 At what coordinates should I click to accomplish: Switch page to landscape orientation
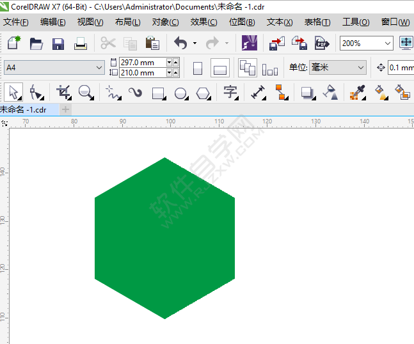pyautogui.click(x=219, y=68)
